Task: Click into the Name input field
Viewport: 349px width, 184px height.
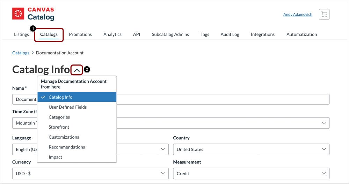Action: (171, 99)
